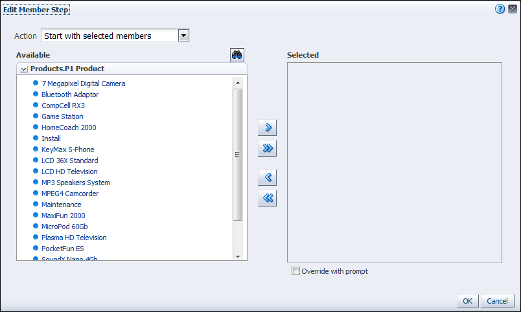Select the MaxiFun 2000 product
This screenshot has height=312, width=521.
63,216
